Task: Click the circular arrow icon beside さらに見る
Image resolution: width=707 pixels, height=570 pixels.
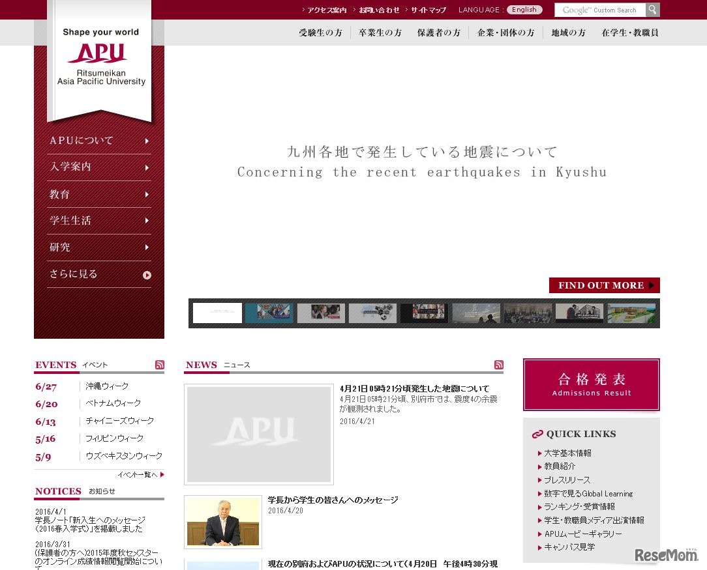Action: tap(146, 273)
